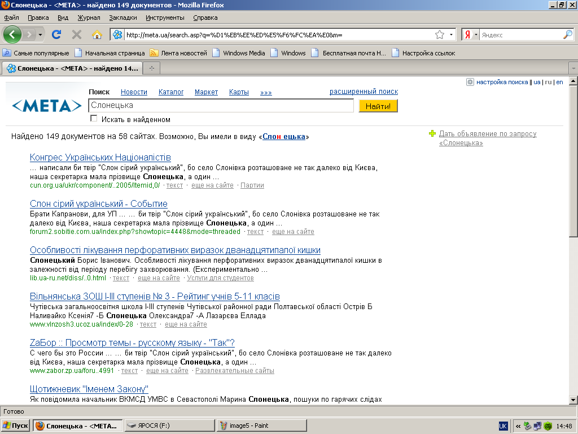This screenshot has height=434, width=578.
Task: Open the Правка menu
Action: 38,18
